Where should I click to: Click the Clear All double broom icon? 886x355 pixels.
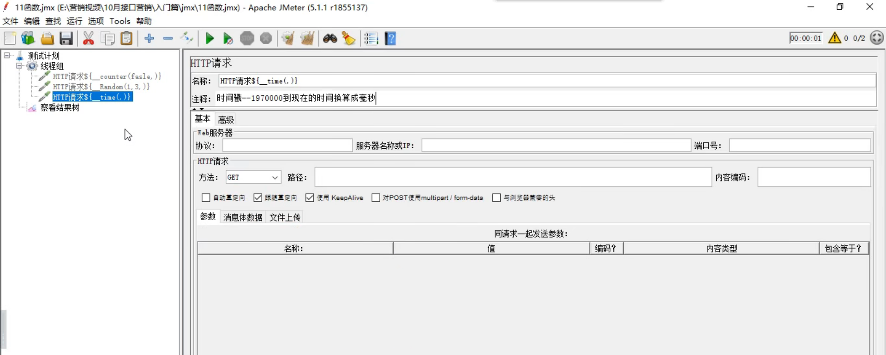coord(307,38)
